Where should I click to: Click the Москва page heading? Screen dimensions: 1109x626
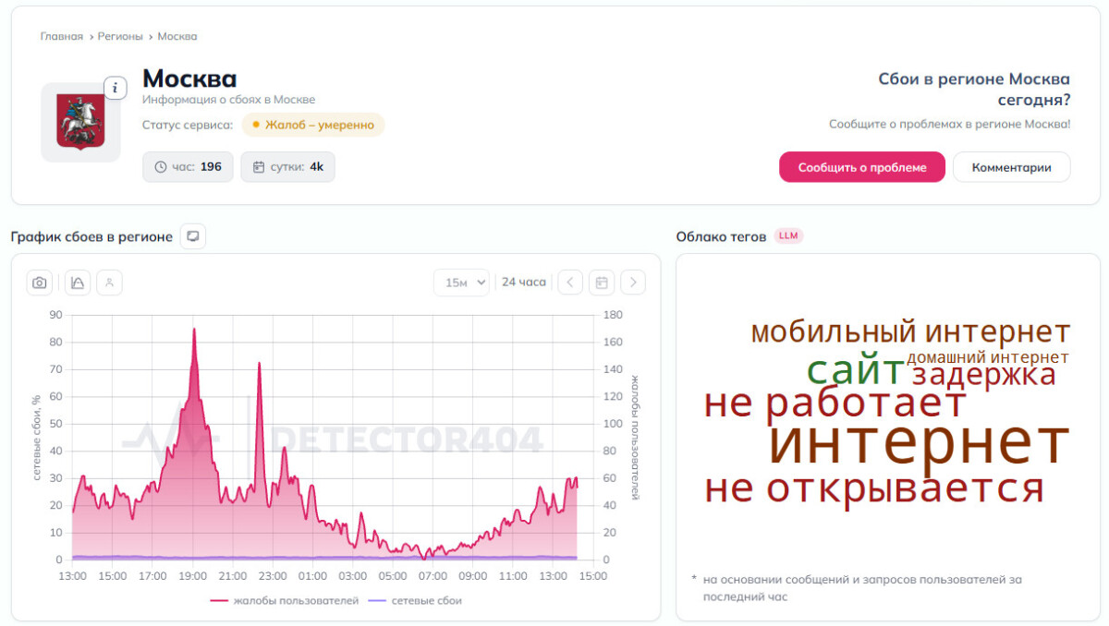coord(189,78)
